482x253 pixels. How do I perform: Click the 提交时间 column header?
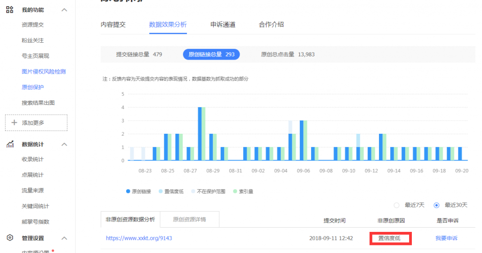(335, 221)
